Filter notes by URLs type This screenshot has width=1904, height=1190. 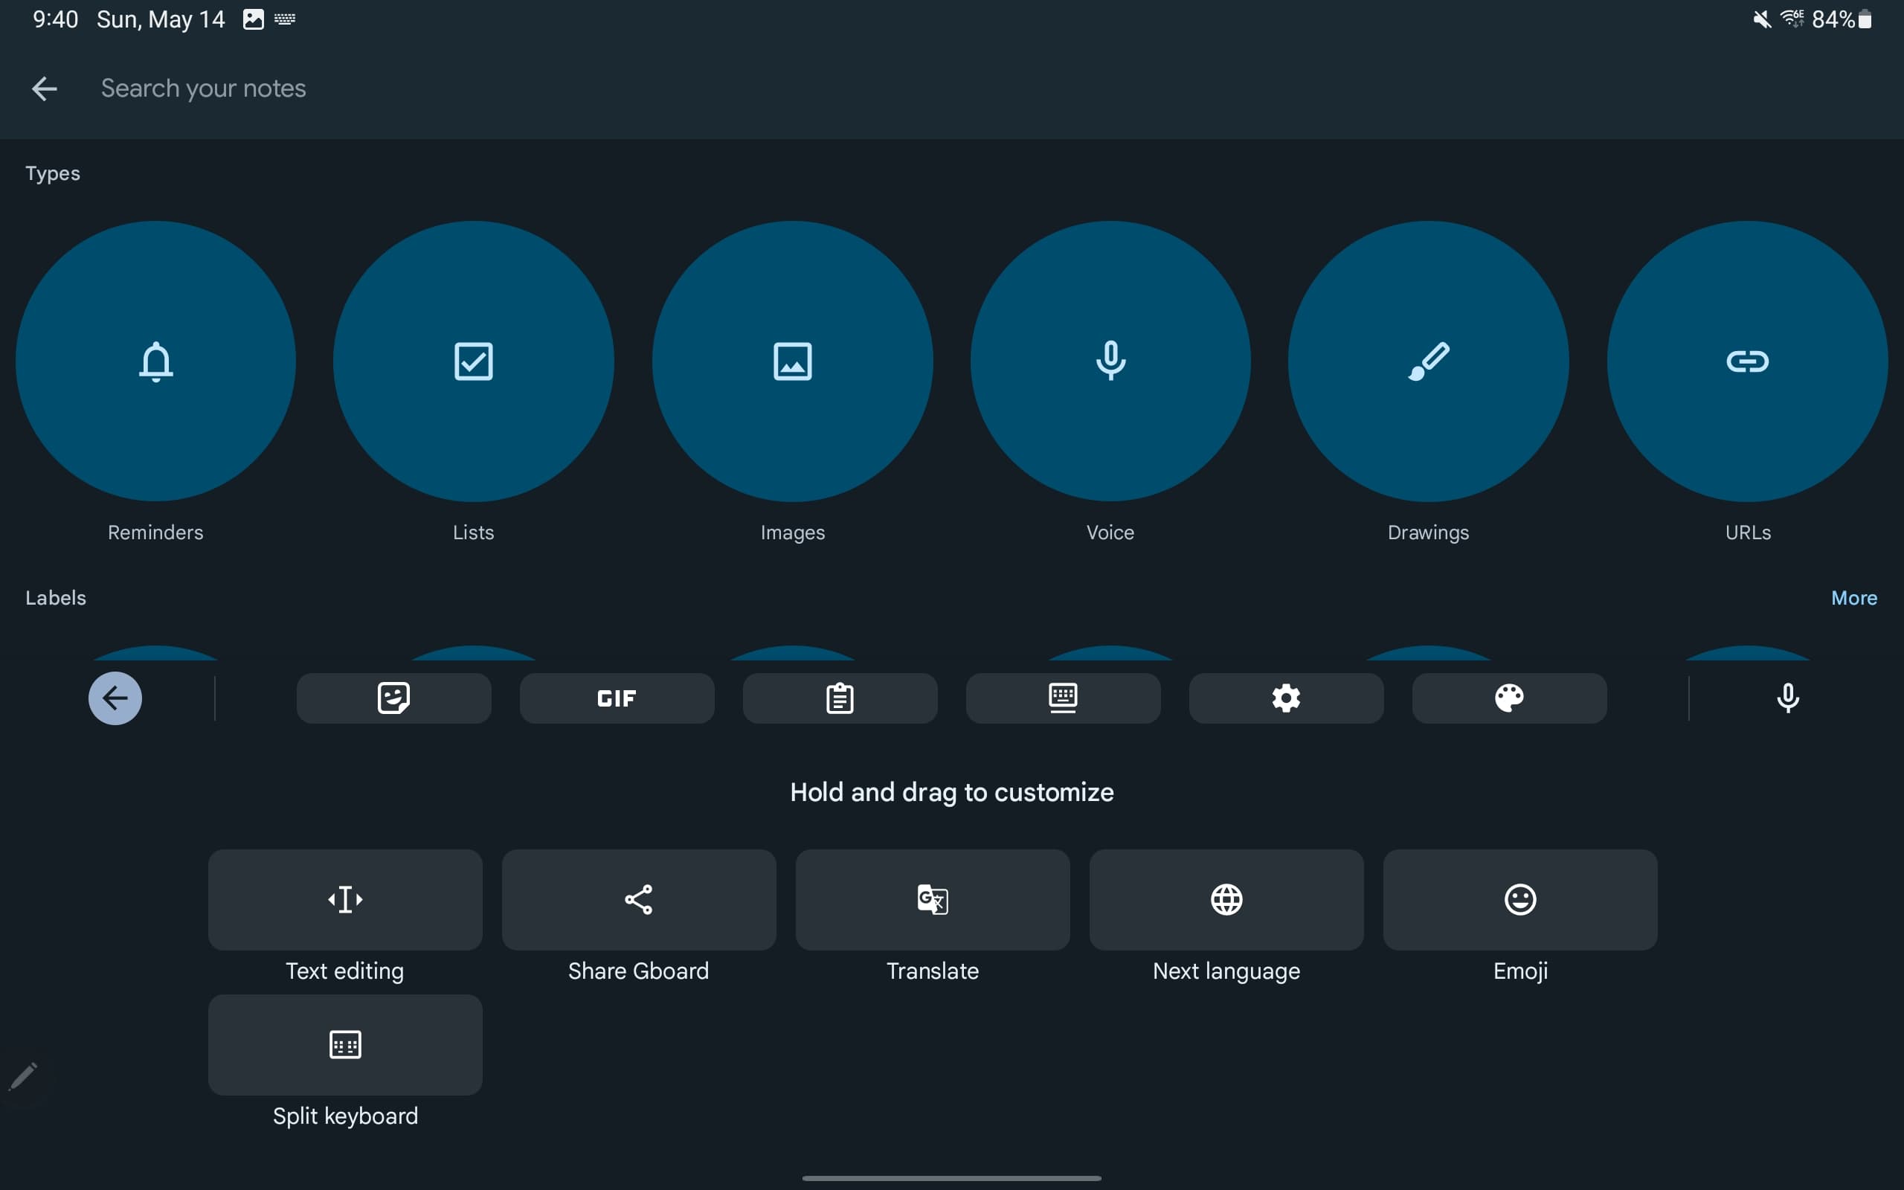(x=1749, y=362)
